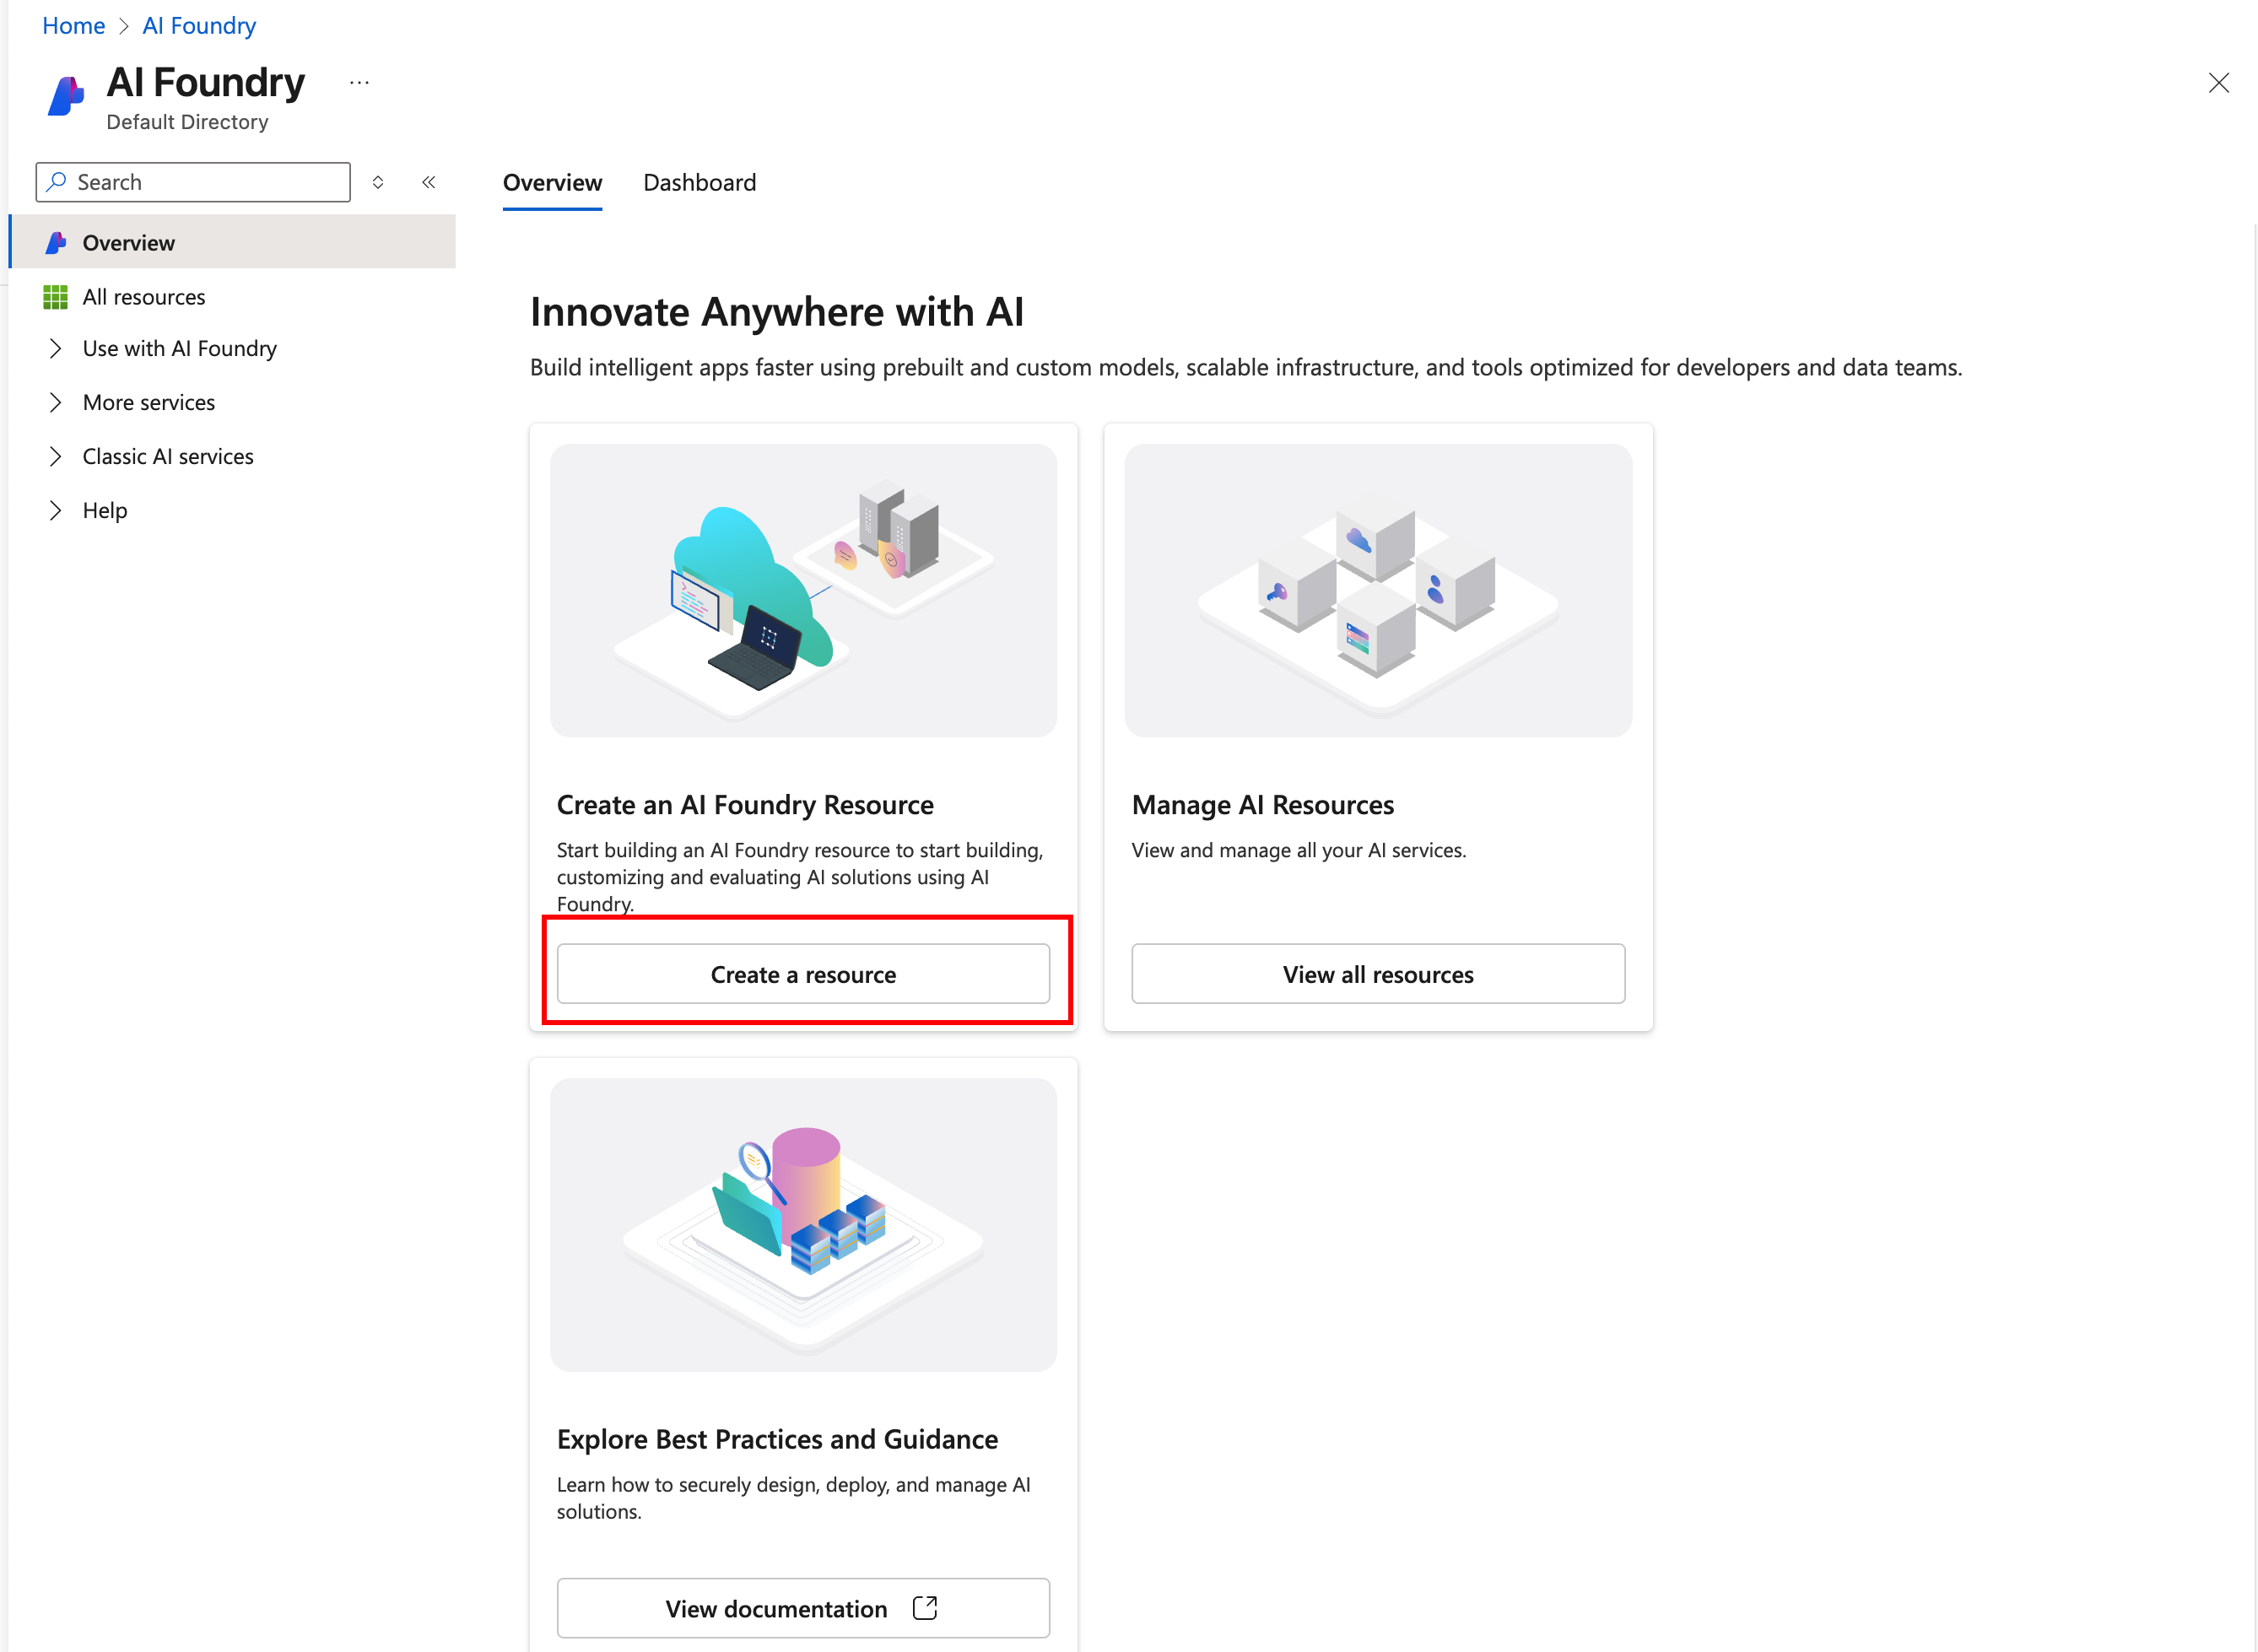The image size is (2258, 1652).
Task: Expand the Help section in the sidebar
Action: (56, 510)
